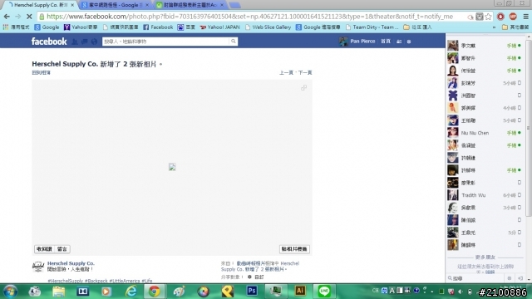
Task: Switch to the third green-icon tab
Action: pos(190,5)
